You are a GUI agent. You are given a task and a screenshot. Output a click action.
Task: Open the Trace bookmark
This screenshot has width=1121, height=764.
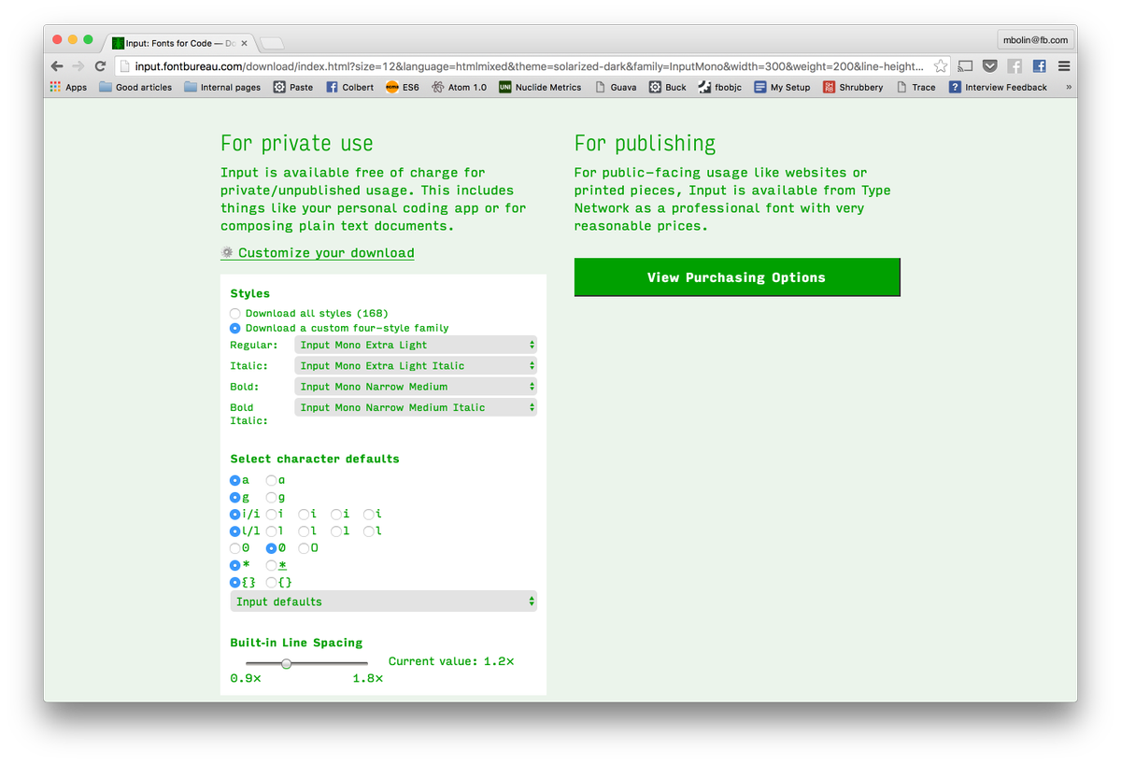915,87
